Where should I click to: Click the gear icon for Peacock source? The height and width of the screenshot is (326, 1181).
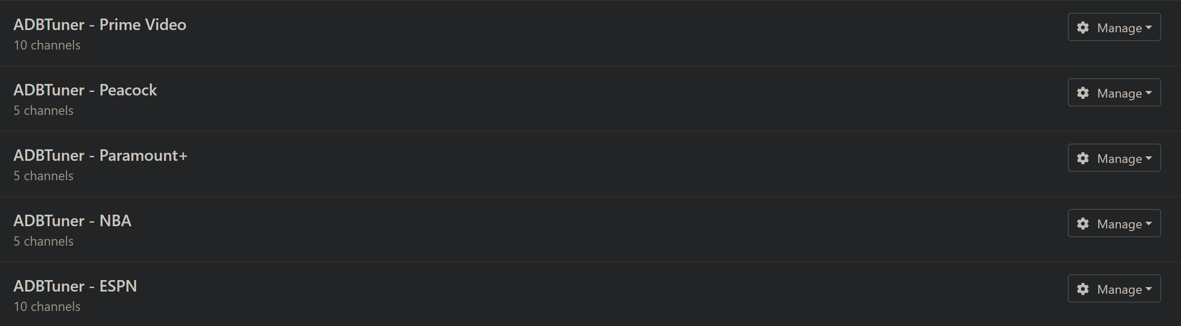(1083, 93)
